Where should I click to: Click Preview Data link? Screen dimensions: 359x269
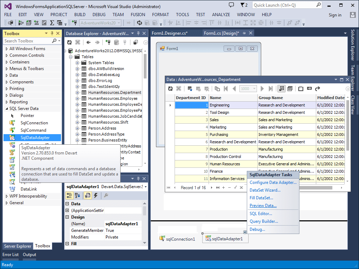coord(263,205)
